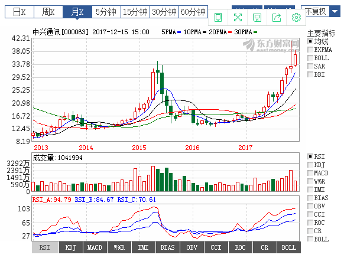
Task: Enable the BIAS checkbox in side list
Action: [x=310, y=198]
